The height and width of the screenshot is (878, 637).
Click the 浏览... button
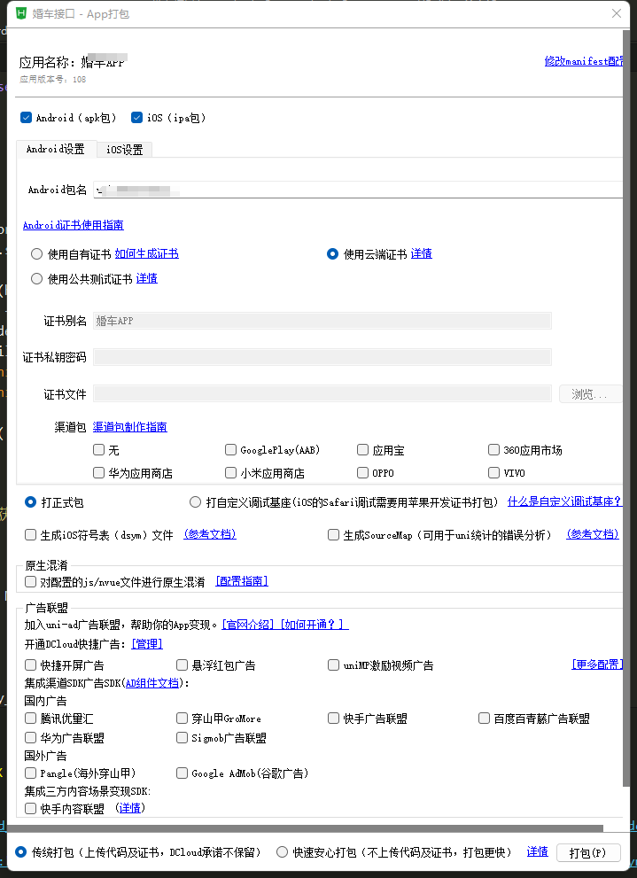(x=591, y=393)
